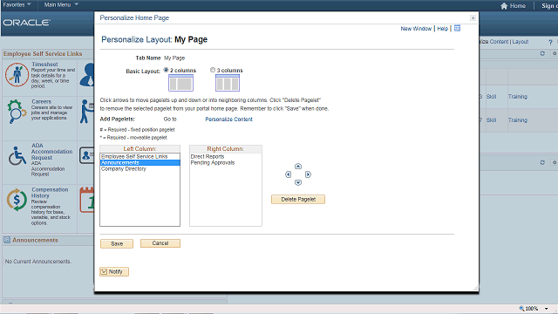Viewport: 558px width, 314px height.
Task: Click the Save button
Action: click(x=117, y=243)
